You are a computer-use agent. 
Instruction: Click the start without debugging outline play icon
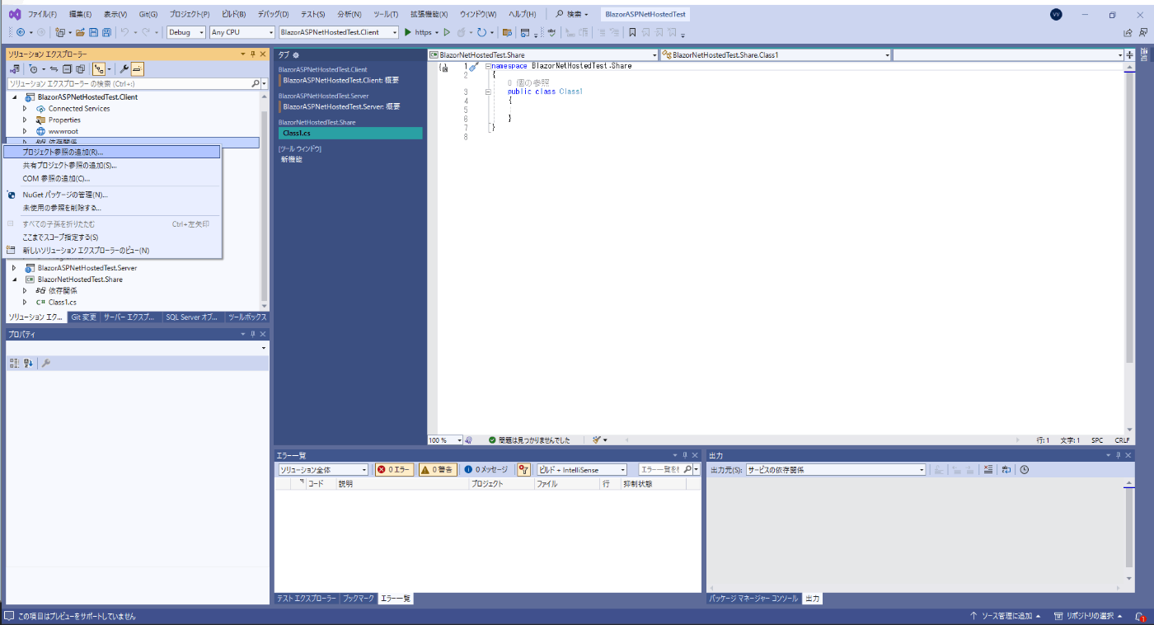pos(448,32)
